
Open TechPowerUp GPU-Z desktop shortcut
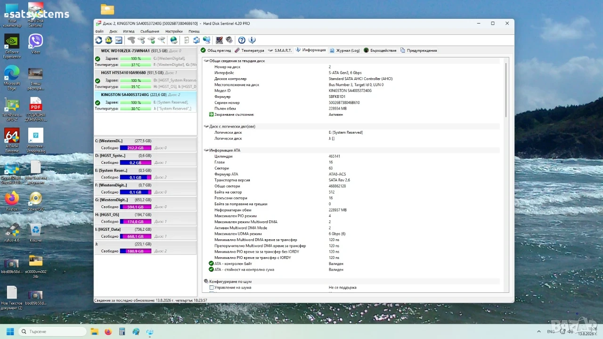pyautogui.click(x=12, y=110)
